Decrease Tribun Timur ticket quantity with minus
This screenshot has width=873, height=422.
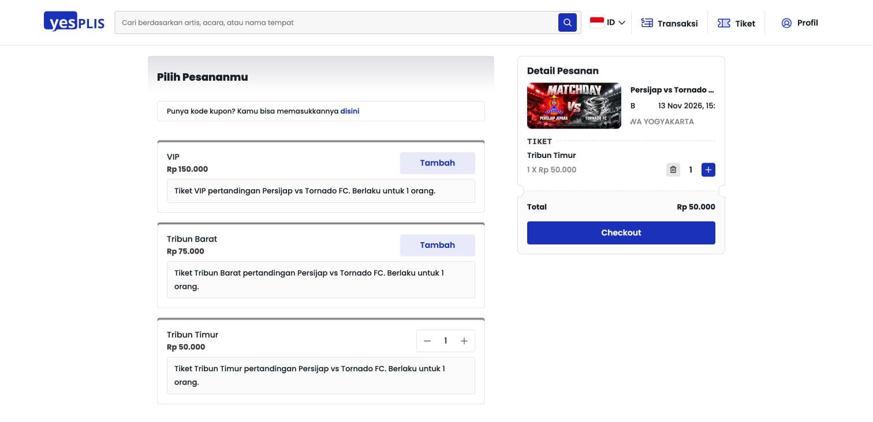tap(427, 341)
